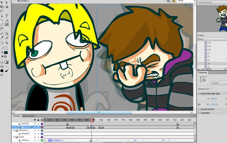Open the ketchup [wip] library dropdown
The width and height of the screenshot is (227, 143).
tap(212, 2)
